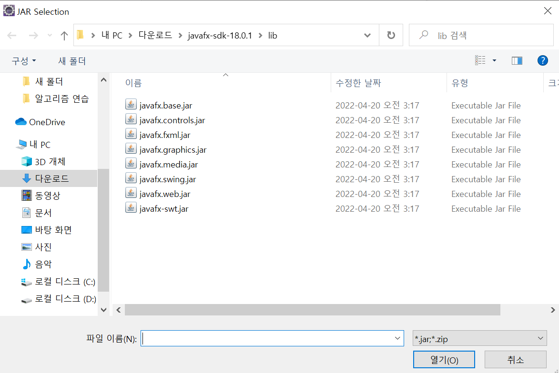Select javafx.fxml.jar file icon
Image resolution: width=559 pixels, height=373 pixels.
[131, 134]
